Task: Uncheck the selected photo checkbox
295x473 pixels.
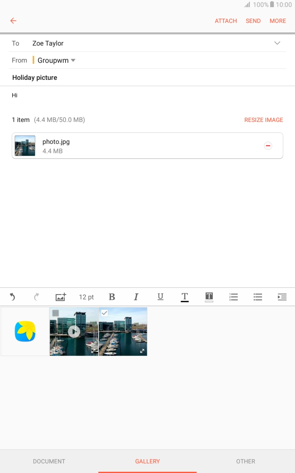Action: [104, 313]
